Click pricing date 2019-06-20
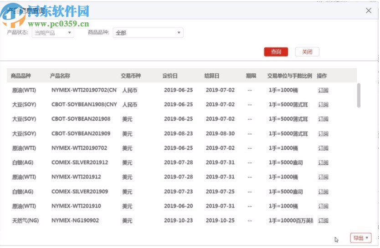The width and height of the screenshot is (380, 248). (x=178, y=206)
